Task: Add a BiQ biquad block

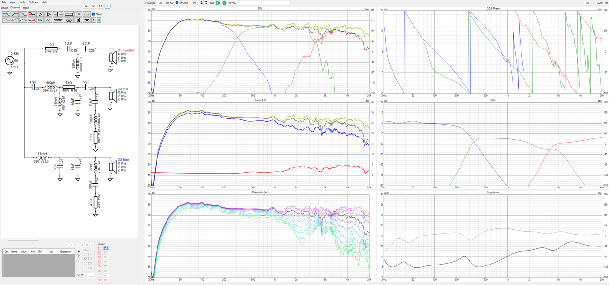Action: (39, 20)
